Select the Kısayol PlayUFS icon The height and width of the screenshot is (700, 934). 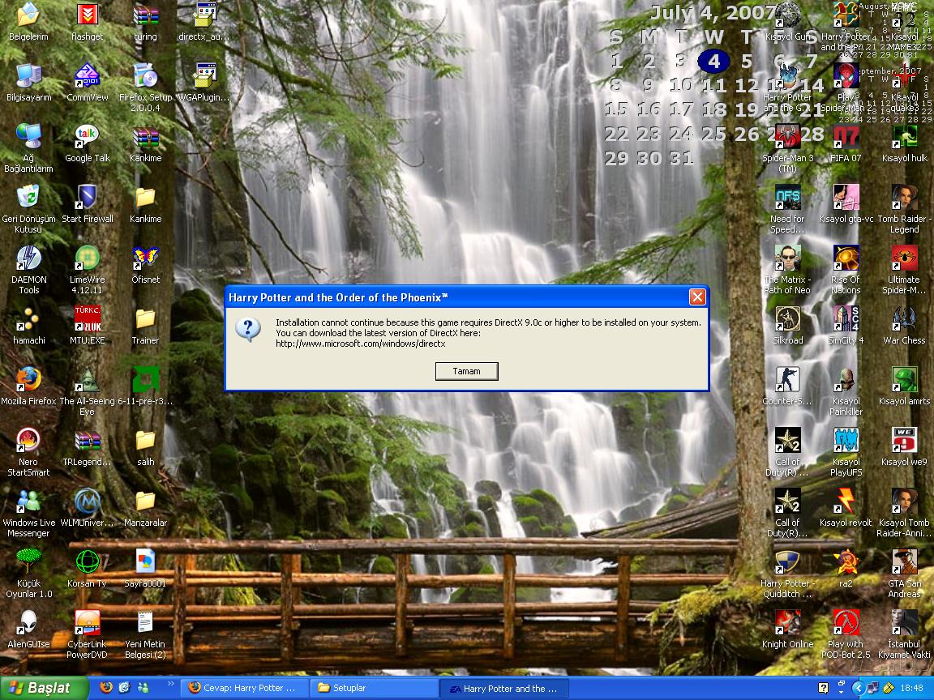(846, 452)
